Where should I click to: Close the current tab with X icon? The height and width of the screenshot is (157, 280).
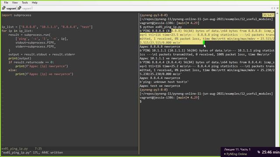tap(277, 8)
